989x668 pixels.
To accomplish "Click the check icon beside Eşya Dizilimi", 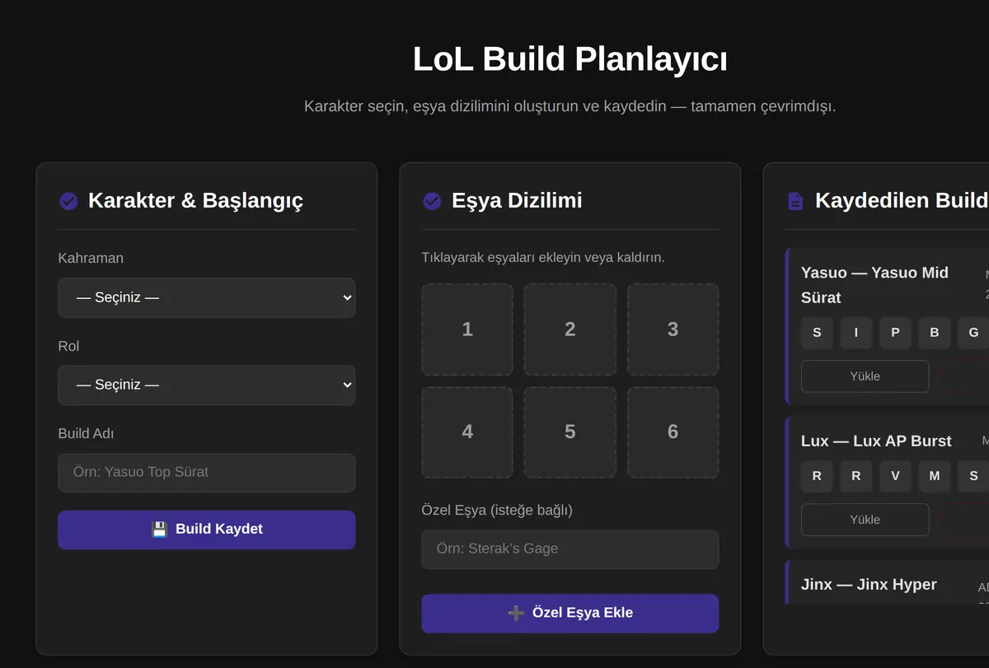I will click(432, 201).
